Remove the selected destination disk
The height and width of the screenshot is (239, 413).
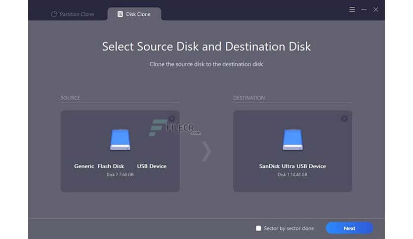click(344, 119)
